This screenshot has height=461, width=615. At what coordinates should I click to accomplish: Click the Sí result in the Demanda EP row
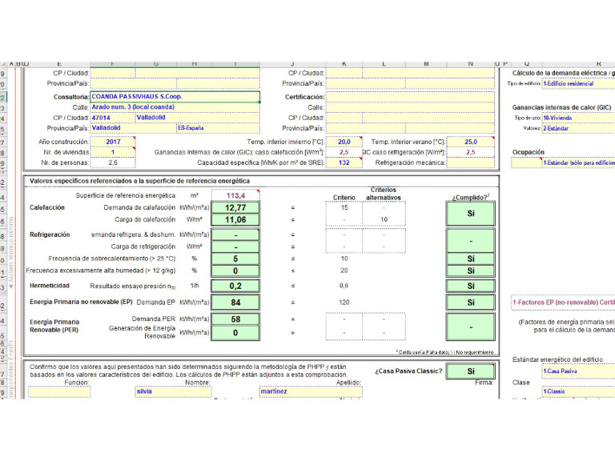(x=471, y=303)
